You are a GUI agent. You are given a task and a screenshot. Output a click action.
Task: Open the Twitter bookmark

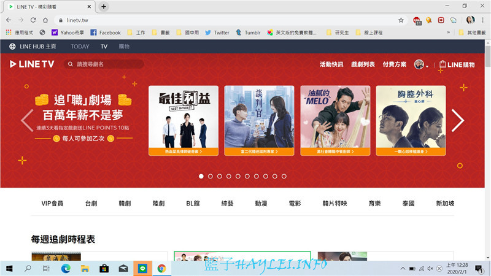[217, 33]
